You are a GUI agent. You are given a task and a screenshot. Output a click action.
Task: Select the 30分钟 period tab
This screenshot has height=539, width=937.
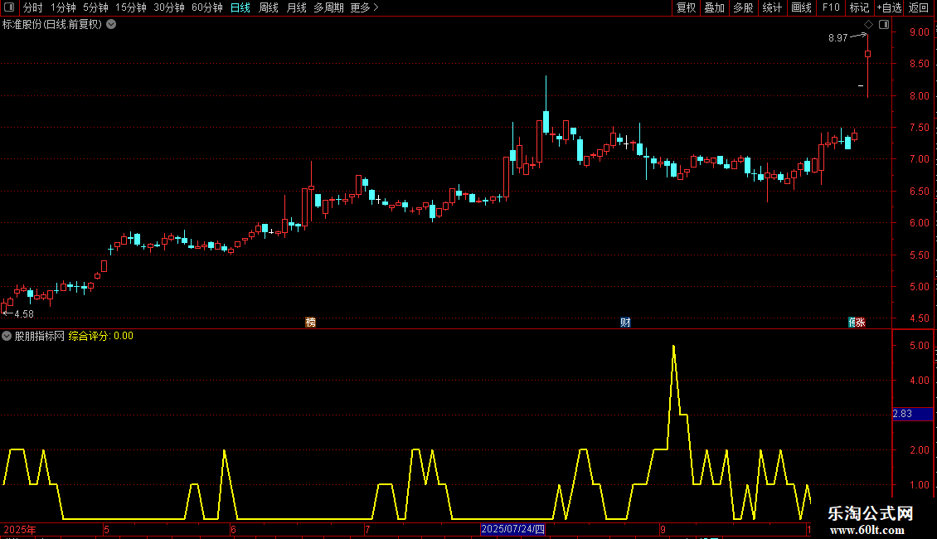click(x=169, y=7)
